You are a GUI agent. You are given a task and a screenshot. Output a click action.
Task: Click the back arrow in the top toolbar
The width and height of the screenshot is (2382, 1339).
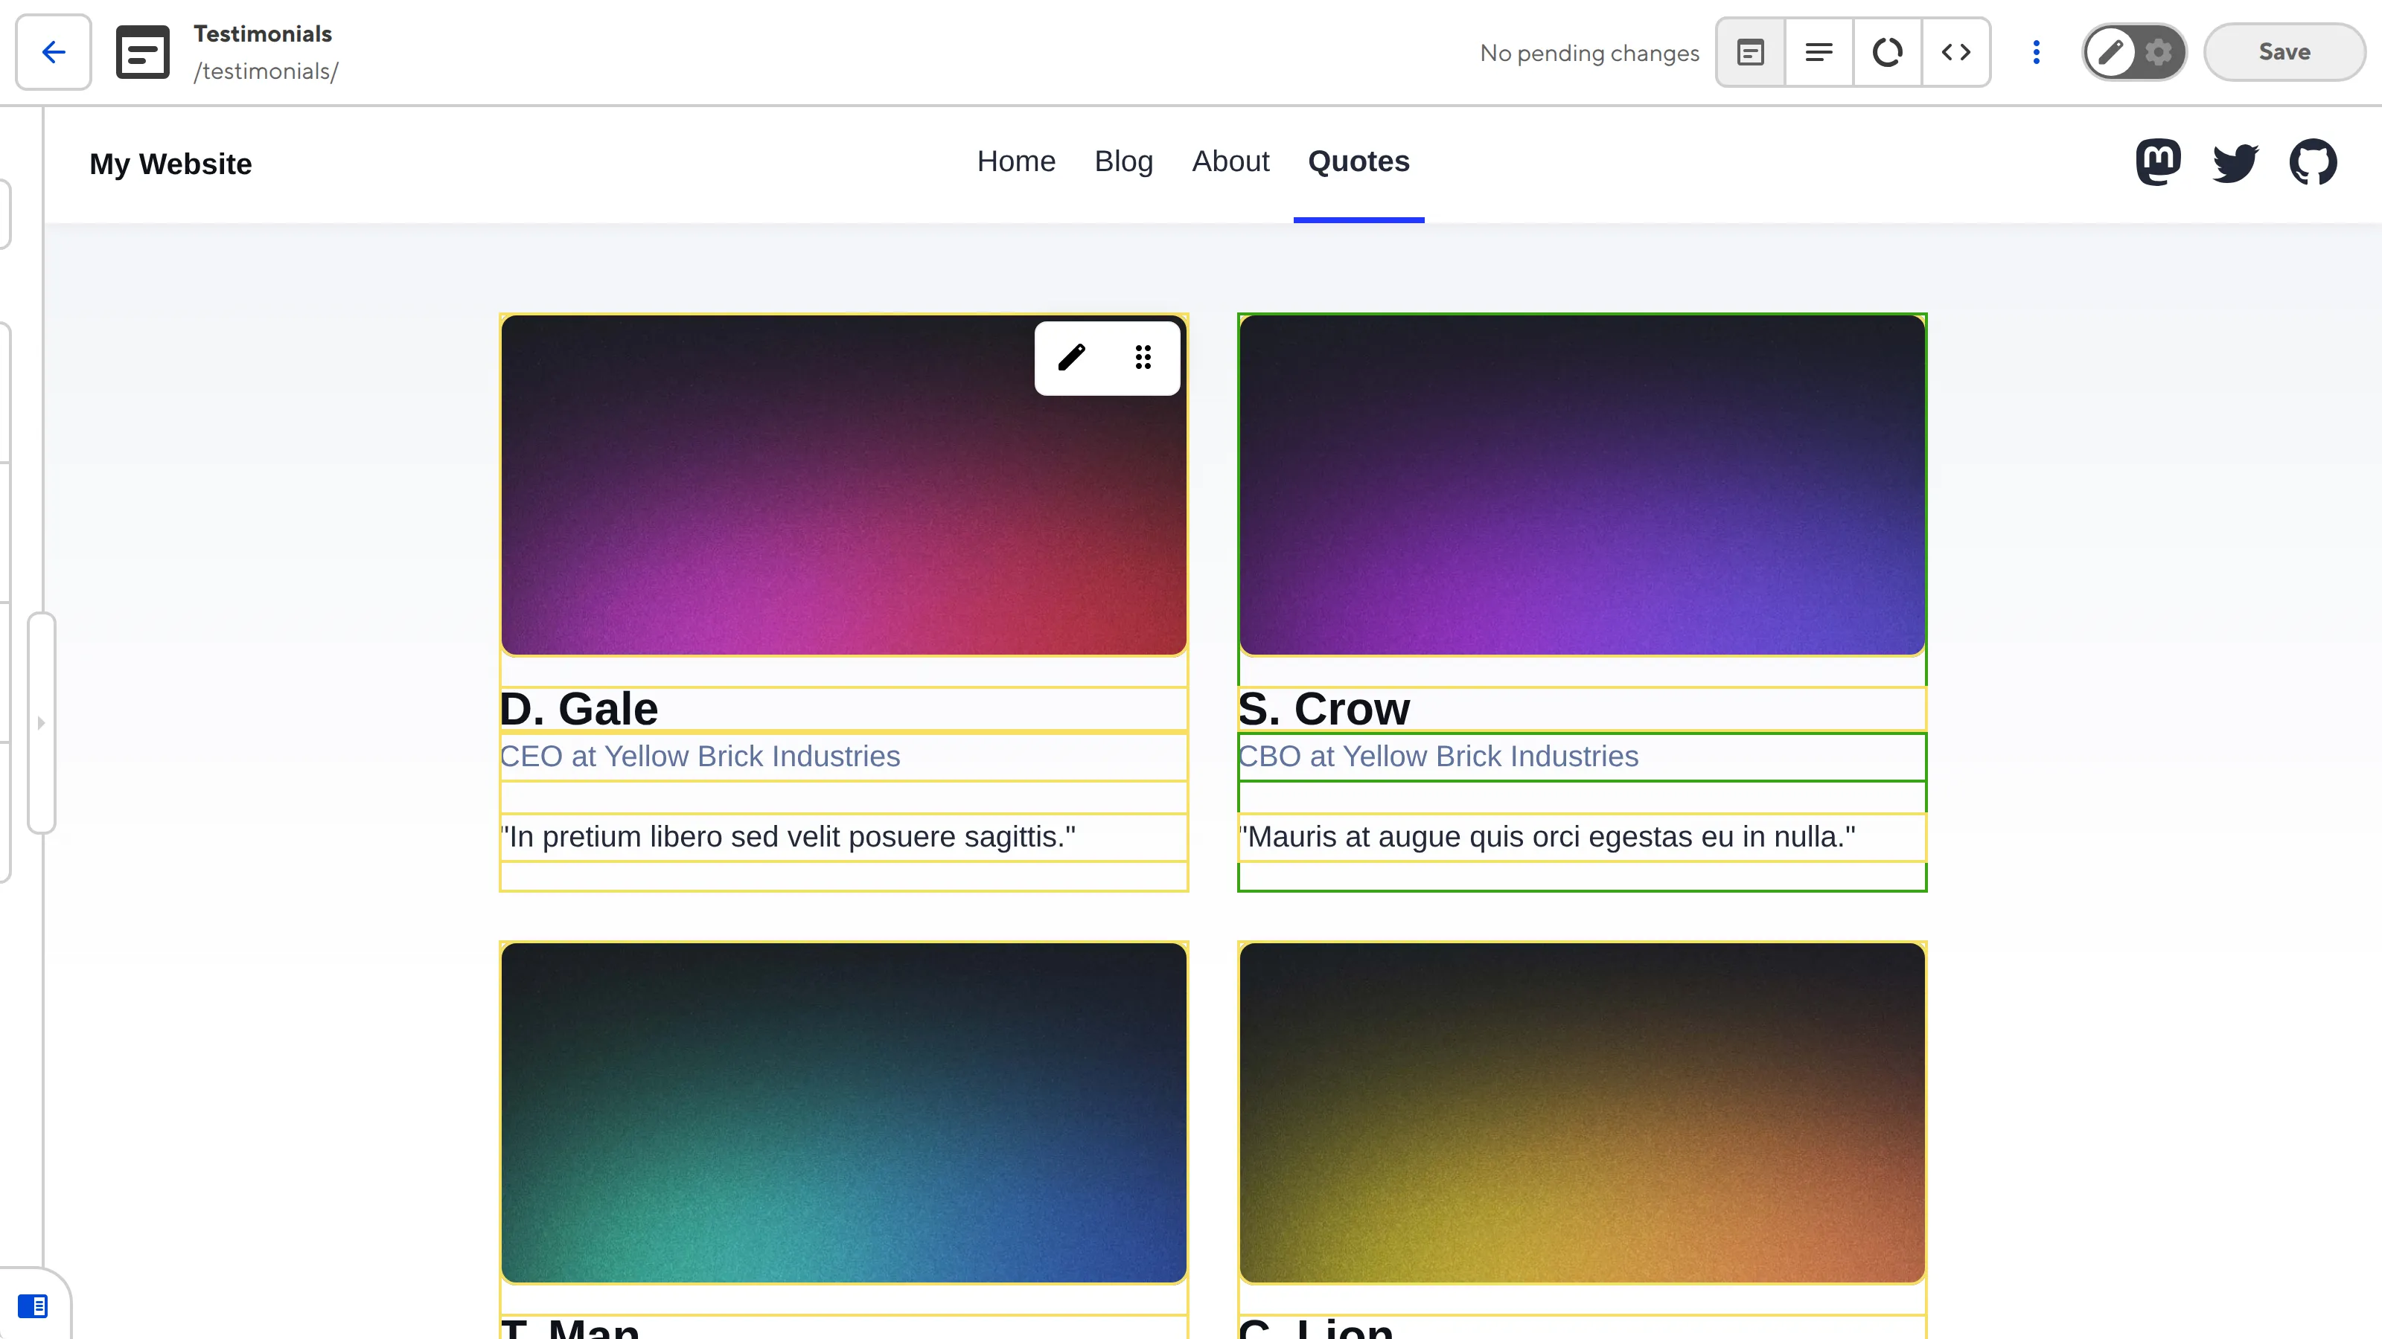pyautogui.click(x=53, y=52)
